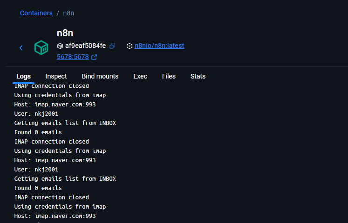
Task: Click the teal container cube icon
Action: 41,47
